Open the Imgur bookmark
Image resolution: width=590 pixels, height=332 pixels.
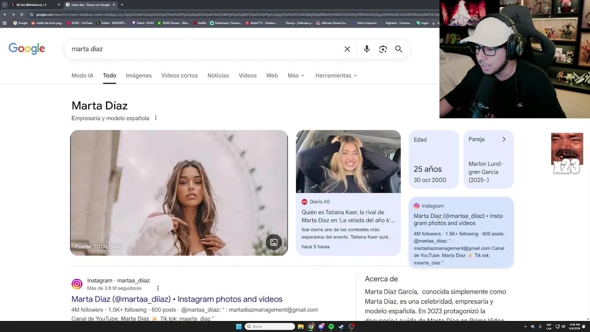[423, 23]
